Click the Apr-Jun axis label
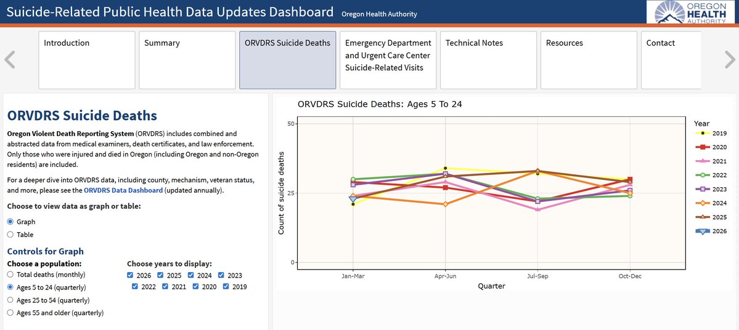 click(x=446, y=276)
